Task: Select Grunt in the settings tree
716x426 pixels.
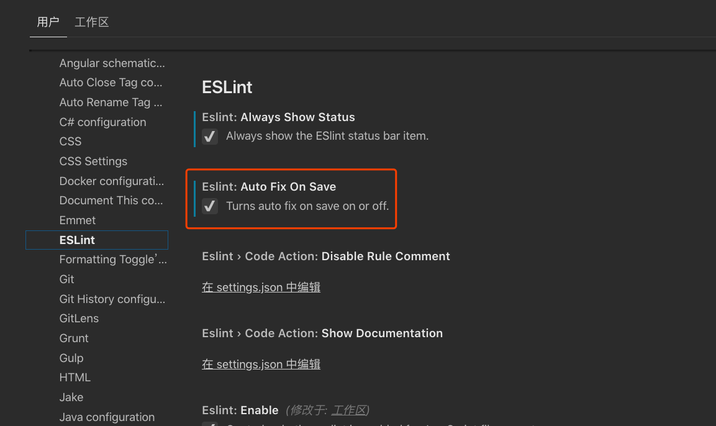Action: pyautogui.click(x=74, y=338)
